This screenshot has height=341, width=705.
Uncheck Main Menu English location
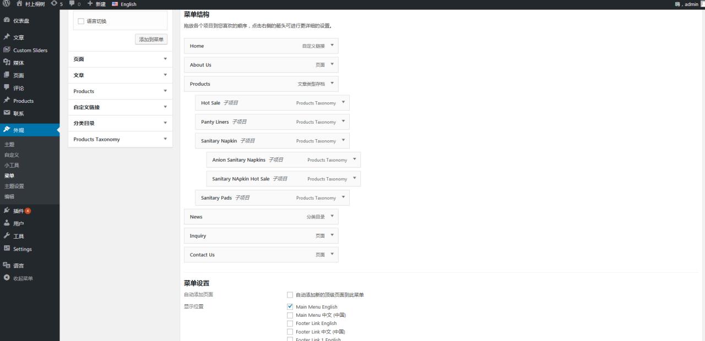[x=290, y=306]
